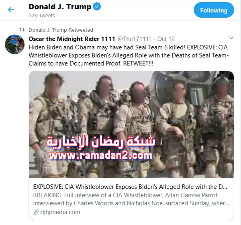
Task: Expand the tweet options chevron
Action: tap(231, 38)
